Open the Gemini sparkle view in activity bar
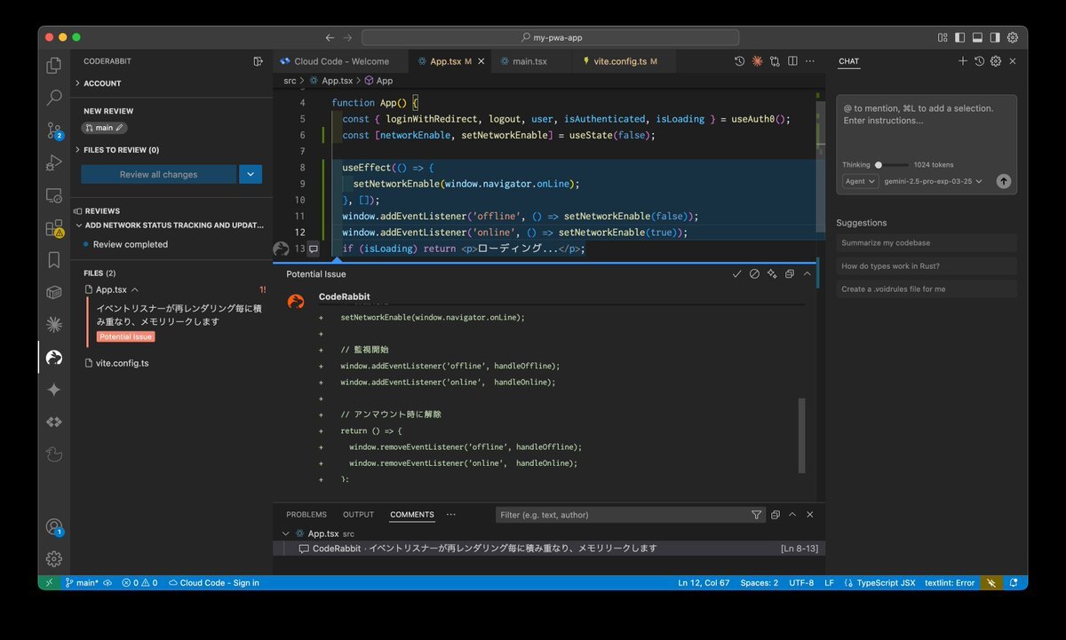 [x=54, y=390]
